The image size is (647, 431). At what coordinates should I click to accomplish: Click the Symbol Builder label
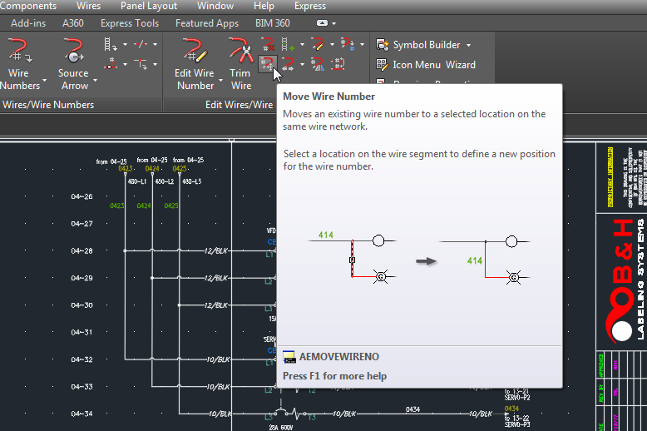[427, 45]
